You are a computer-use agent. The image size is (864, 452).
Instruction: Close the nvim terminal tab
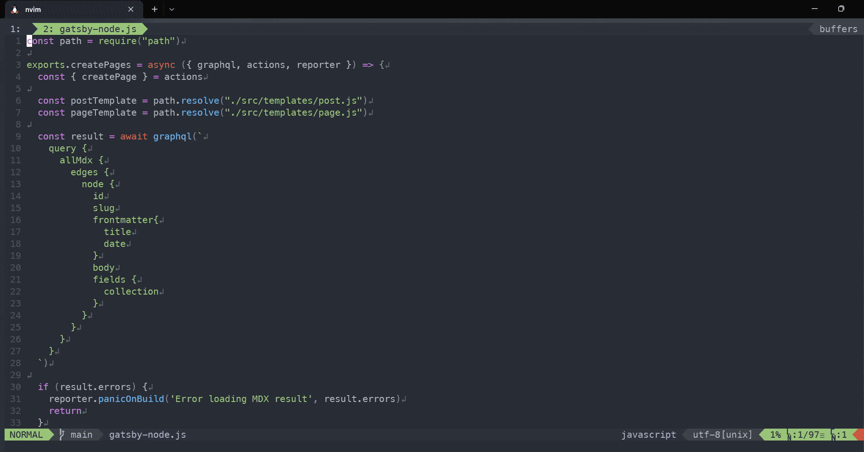coord(131,9)
